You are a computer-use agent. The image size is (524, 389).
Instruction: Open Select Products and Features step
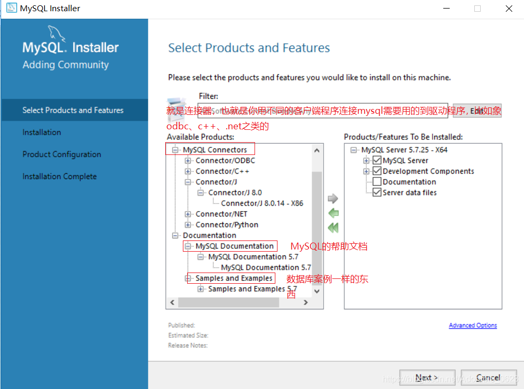click(x=75, y=110)
